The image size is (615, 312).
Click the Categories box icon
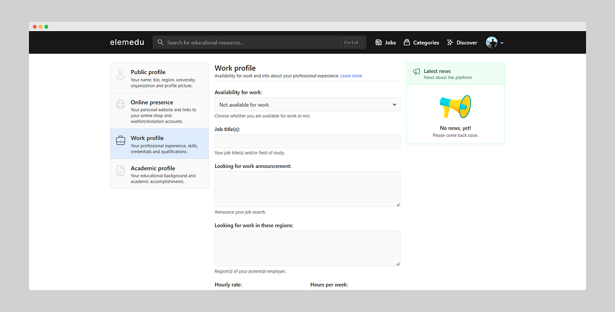pos(407,43)
